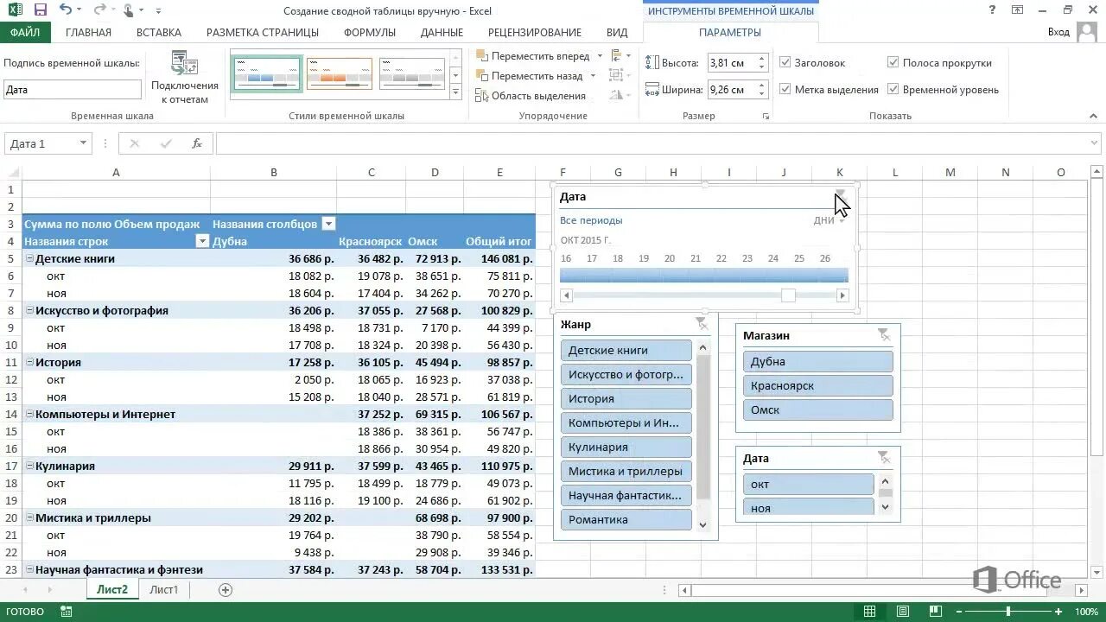Open the Размер dialog launcher
Image resolution: width=1106 pixels, height=622 pixels.
(766, 116)
